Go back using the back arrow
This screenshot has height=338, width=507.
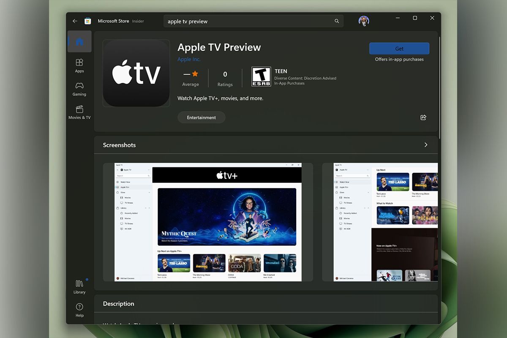coord(75,21)
